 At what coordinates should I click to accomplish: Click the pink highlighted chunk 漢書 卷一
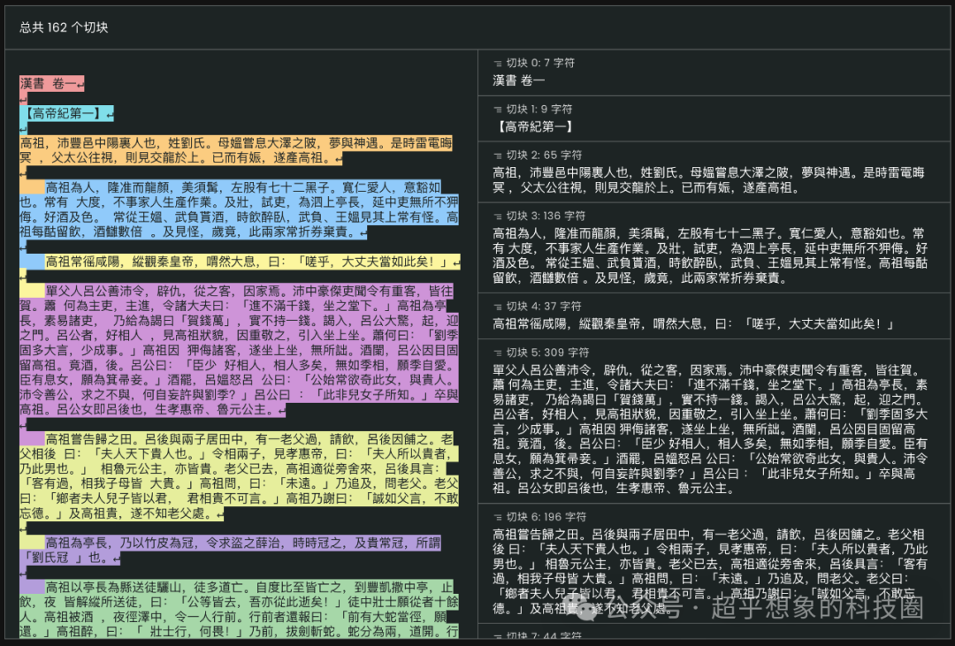click(42, 82)
